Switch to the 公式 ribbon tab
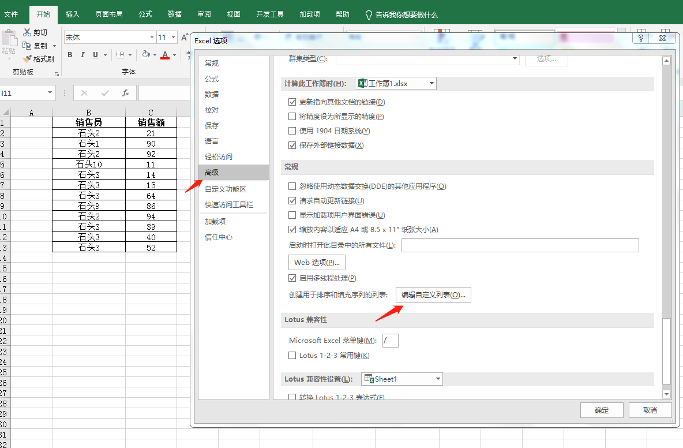The width and height of the screenshot is (683, 448). click(x=145, y=14)
